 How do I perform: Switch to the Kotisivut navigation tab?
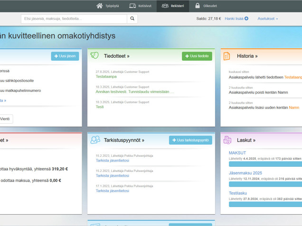140,6
